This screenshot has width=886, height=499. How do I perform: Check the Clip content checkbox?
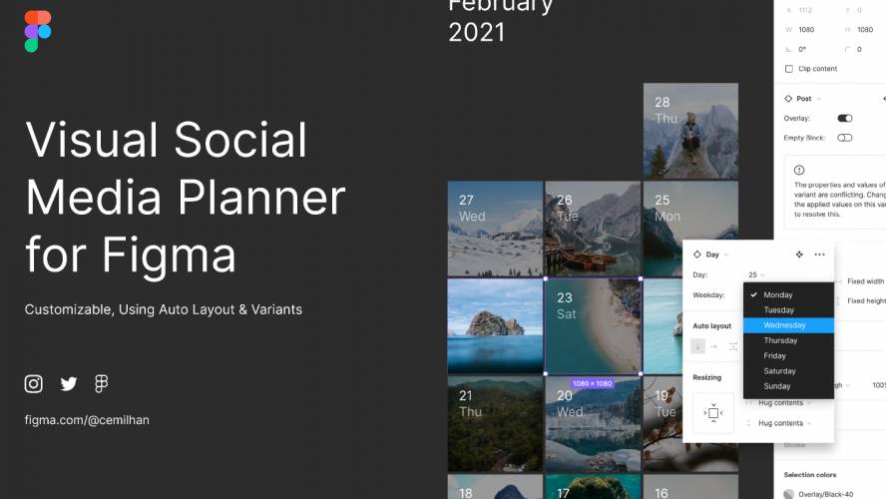(x=789, y=69)
